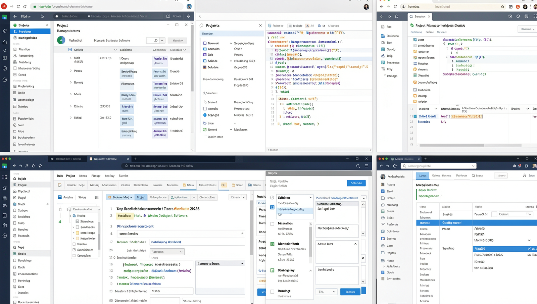Click the Pao page icon in top-right sidebar
The image size is (537, 304).
coord(383,27)
